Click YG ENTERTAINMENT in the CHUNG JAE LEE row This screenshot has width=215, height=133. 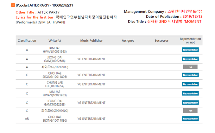(91, 84)
